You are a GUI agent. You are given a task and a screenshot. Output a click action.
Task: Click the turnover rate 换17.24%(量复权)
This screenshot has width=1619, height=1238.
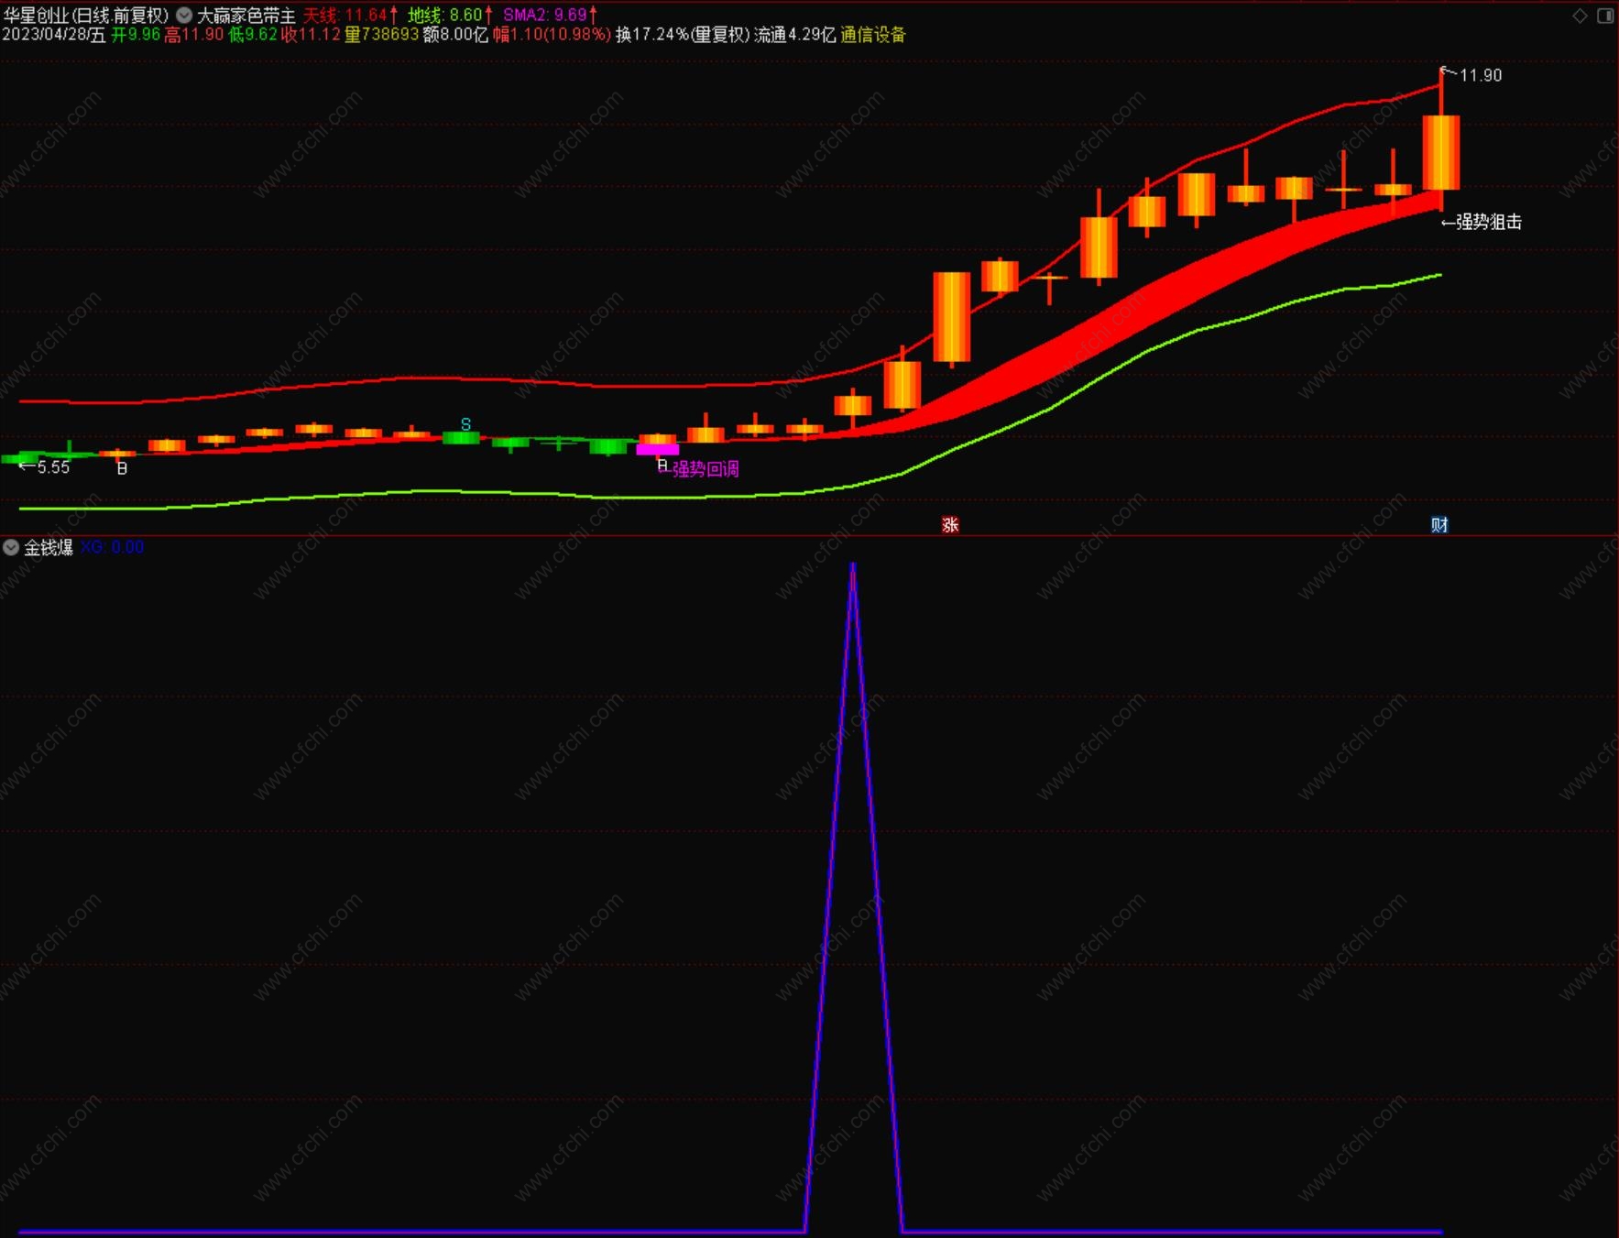tap(683, 35)
